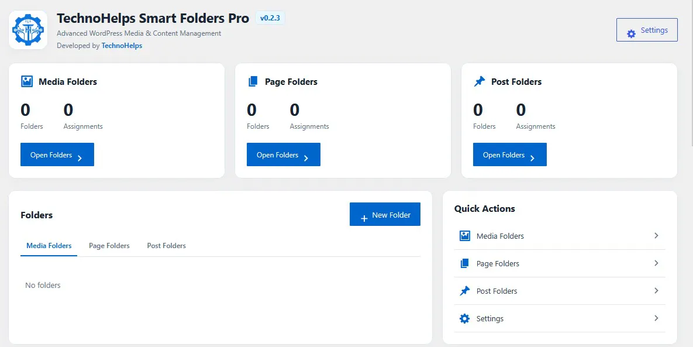693x347 pixels.
Task: Switch to the Post Folders tab
Action: point(166,246)
